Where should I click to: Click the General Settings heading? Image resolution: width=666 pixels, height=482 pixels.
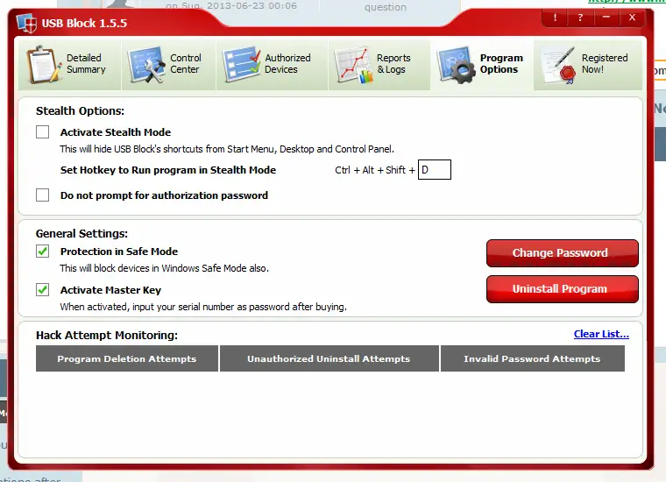[81, 234]
